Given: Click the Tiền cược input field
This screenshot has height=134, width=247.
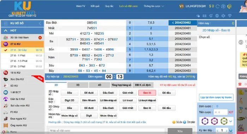Looking at the screenshot, I should 221,112.
